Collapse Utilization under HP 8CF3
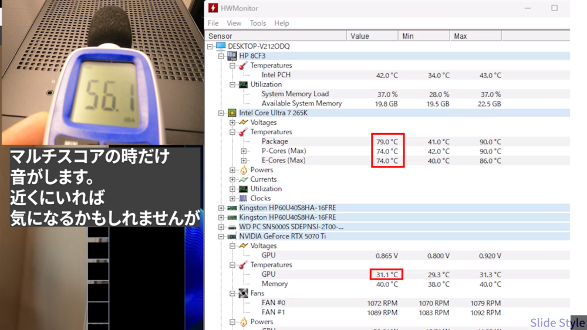Viewport: 587px width, 330px height. point(232,84)
